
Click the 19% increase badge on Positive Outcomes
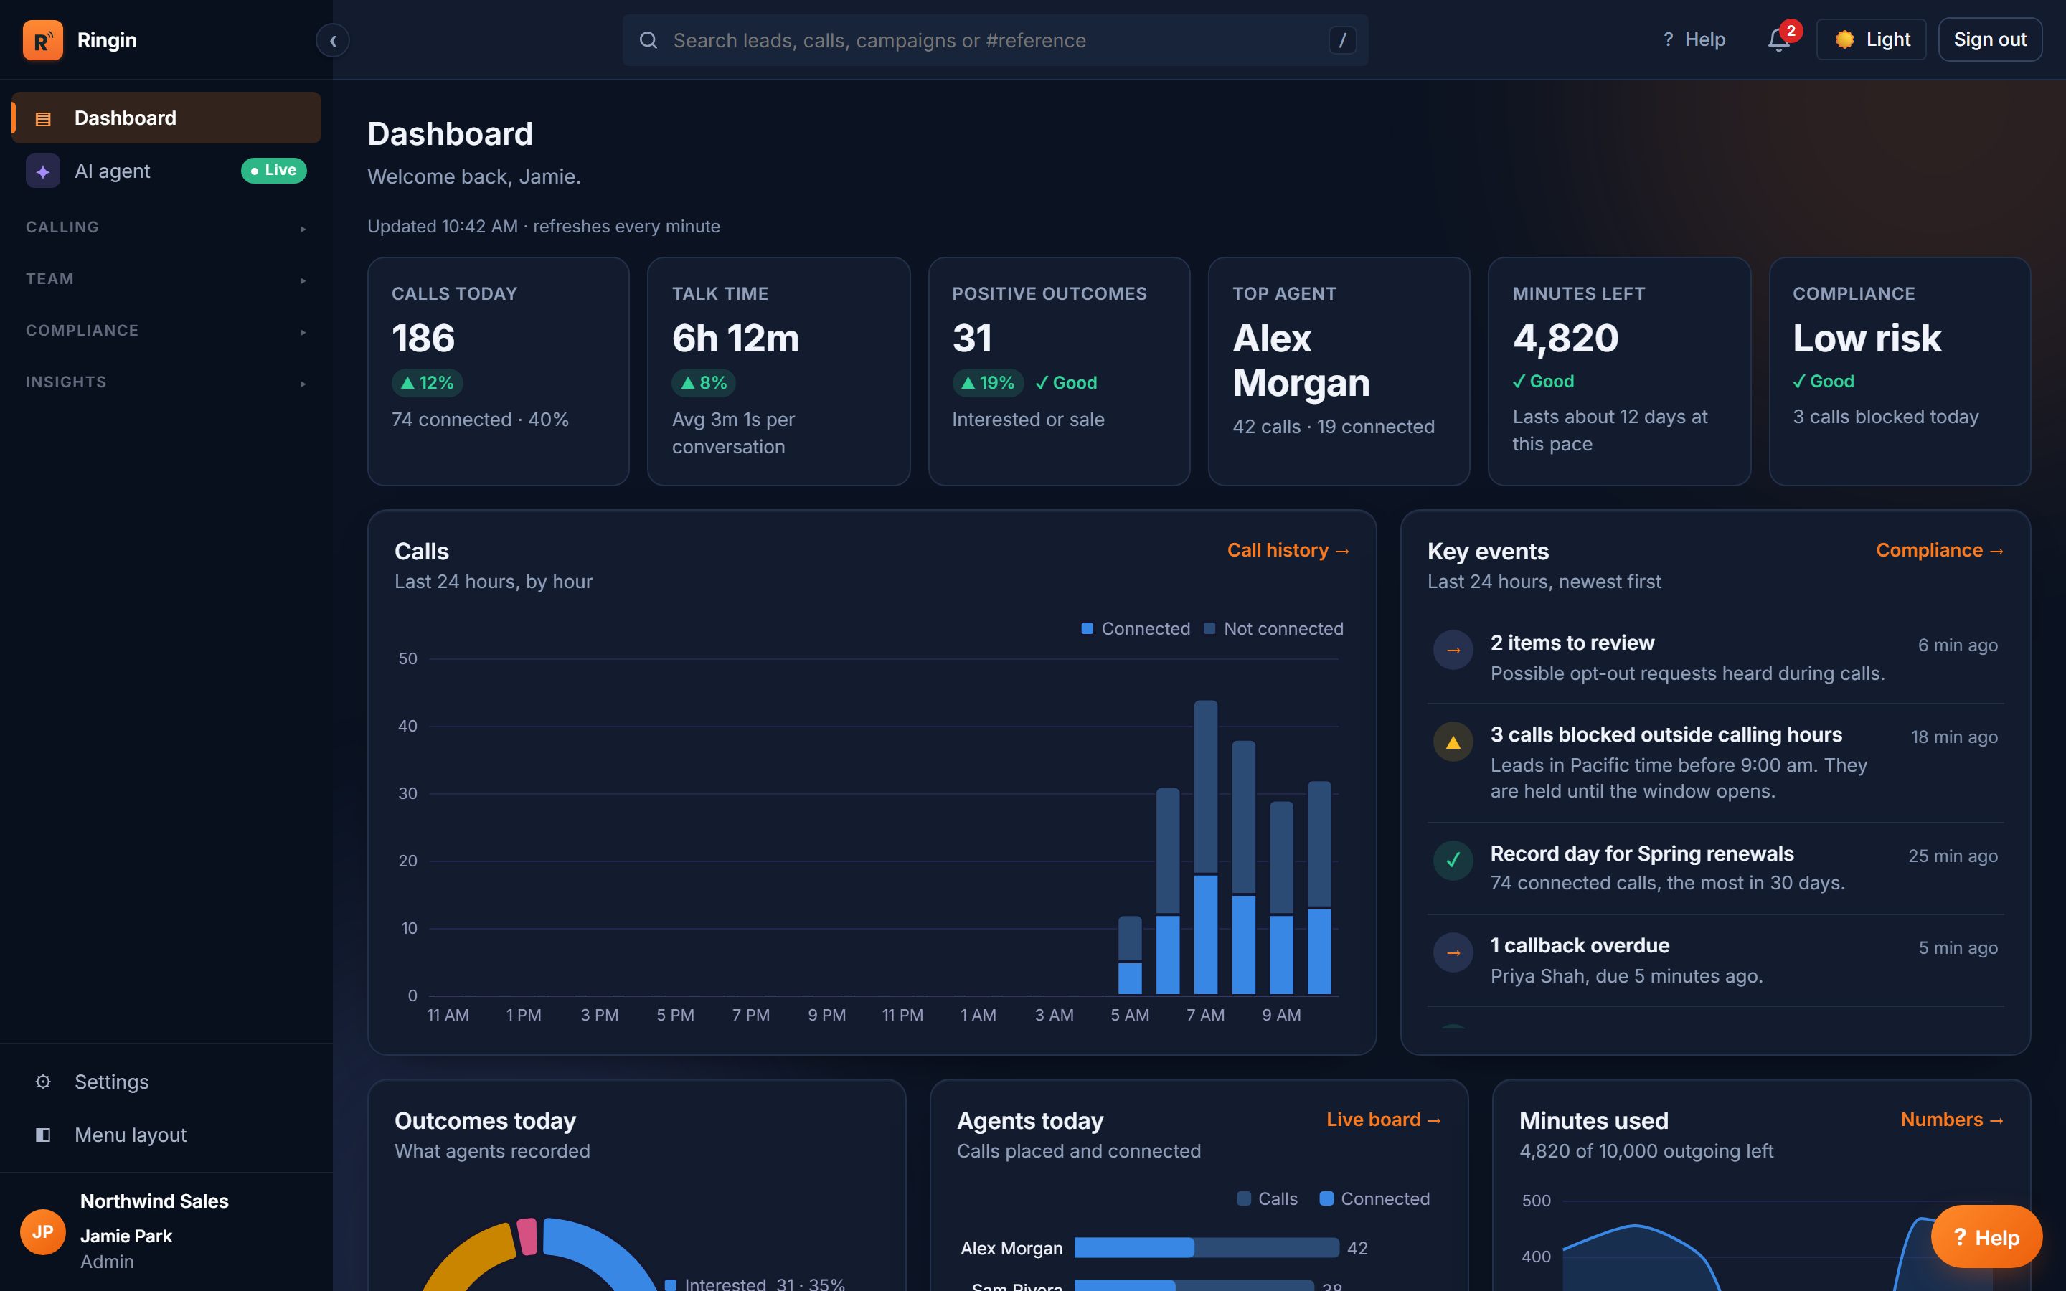[988, 382]
